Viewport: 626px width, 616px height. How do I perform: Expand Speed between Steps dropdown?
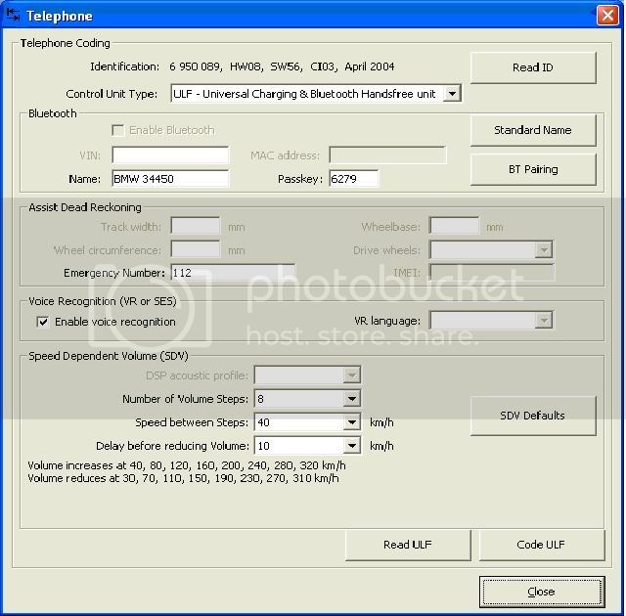(352, 422)
